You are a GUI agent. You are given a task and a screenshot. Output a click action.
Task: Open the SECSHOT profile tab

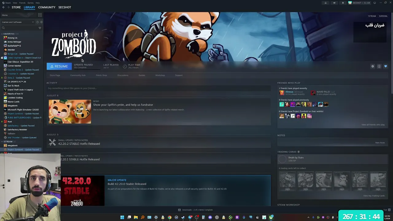(65, 7)
